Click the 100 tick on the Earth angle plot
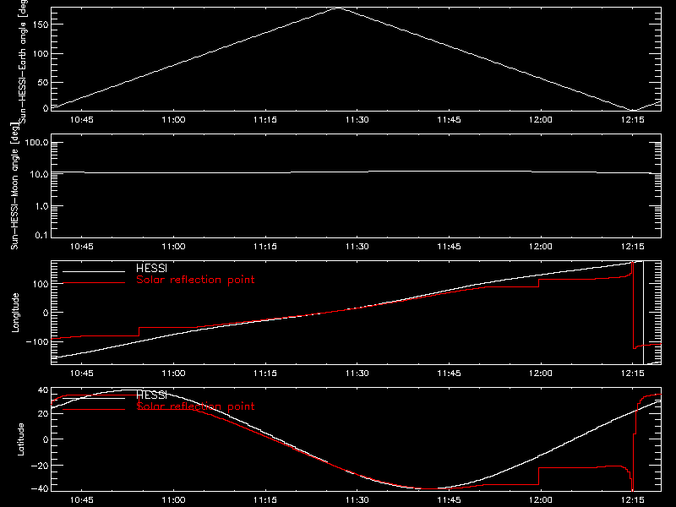Image resolution: width=676 pixels, height=507 pixels. click(x=40, y=54)
